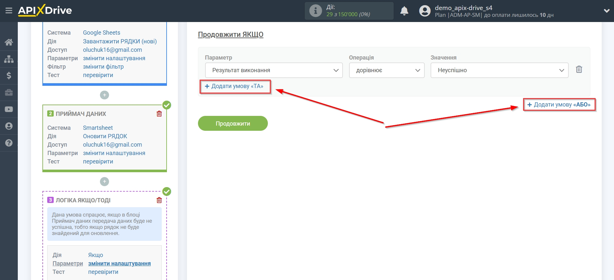614x280 pixels.
Task: Click the Продовжити ЯКЩО heading
Action: pos(231,35)
